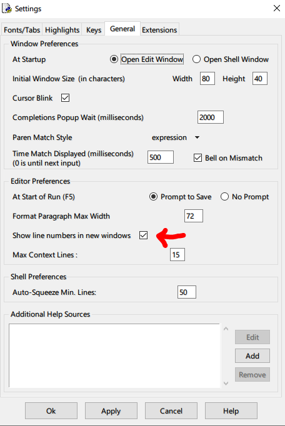Screen dimensions: 285x426
Task: Switch to the Fonts/Tabs tab
Action: [22, 30]
